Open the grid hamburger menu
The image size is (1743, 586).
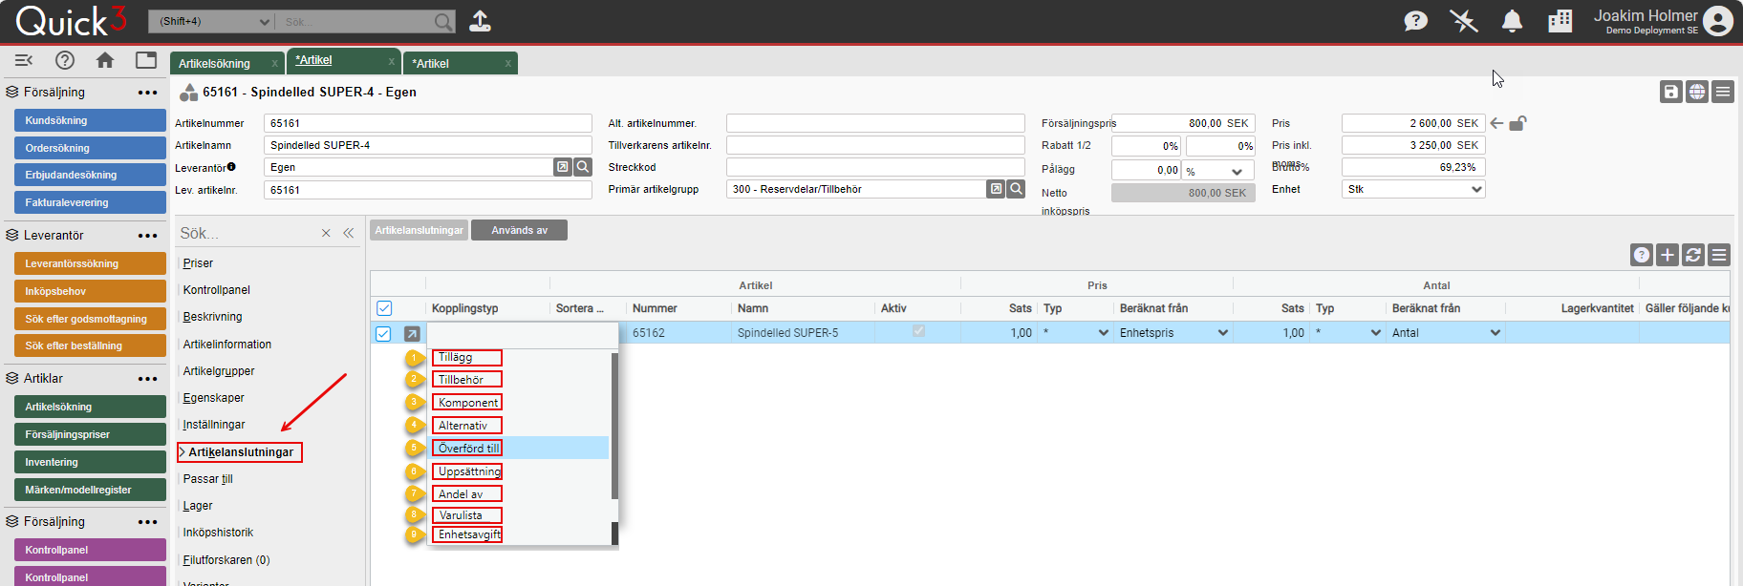coord(1719,255)
